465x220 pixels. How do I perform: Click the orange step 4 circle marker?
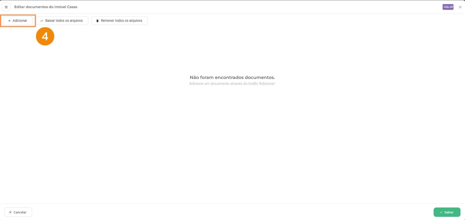pyautogui.click(x=45, y=36)
